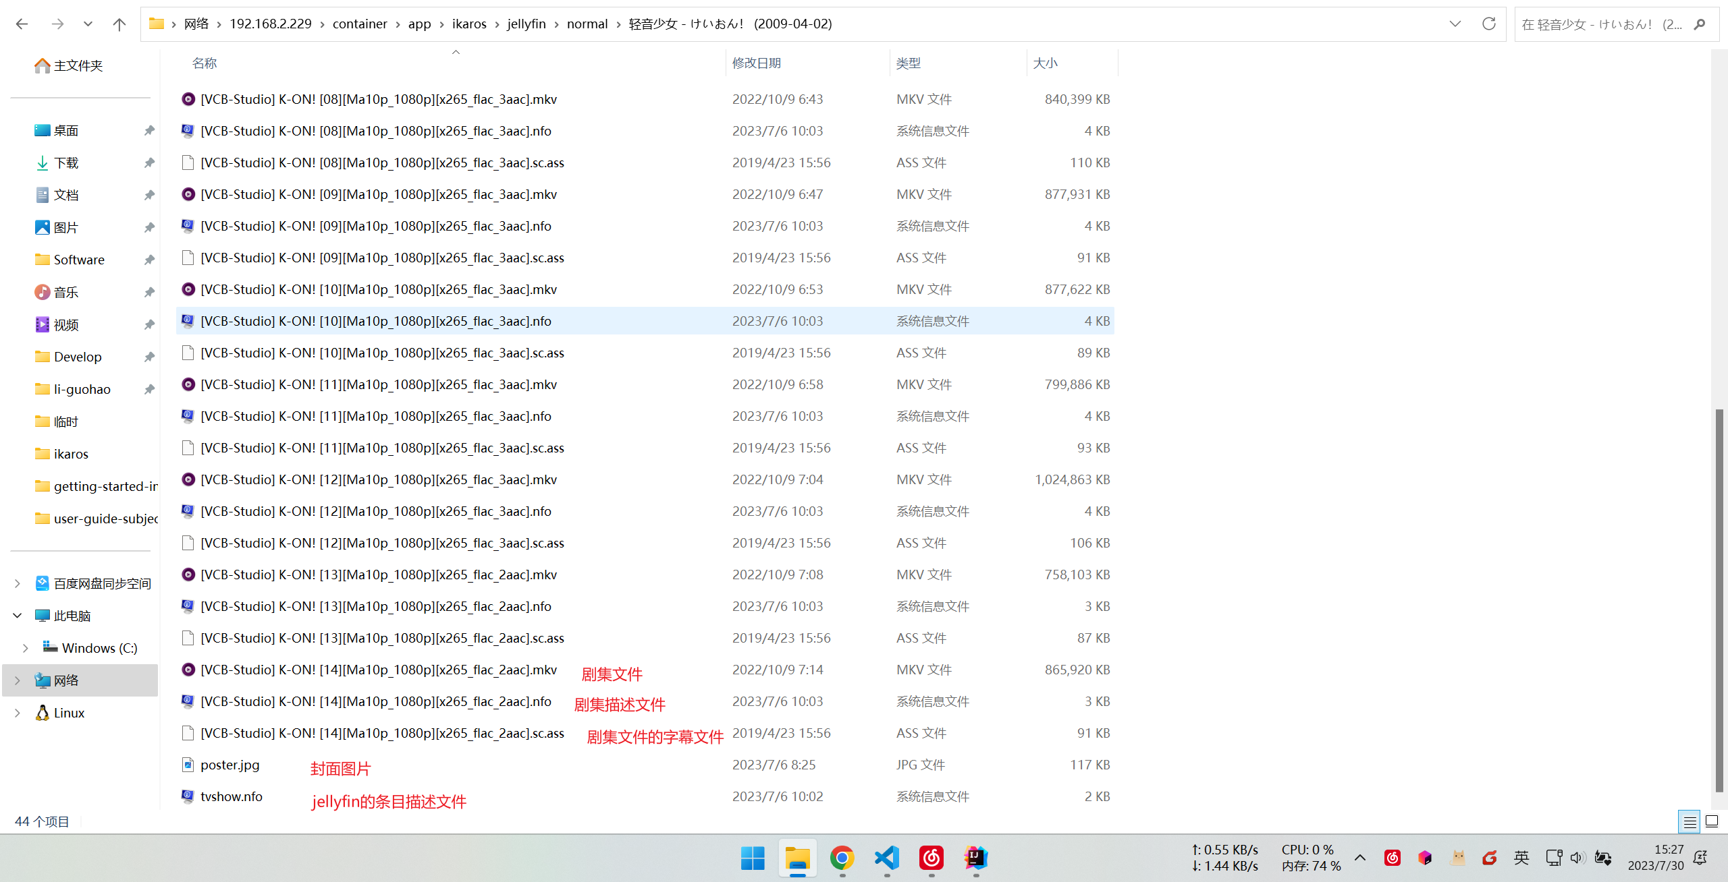The width and height of the screenshot is (1728, 882).
Task: Select the tvshow.nfo file icon
Action: point(188,796)
